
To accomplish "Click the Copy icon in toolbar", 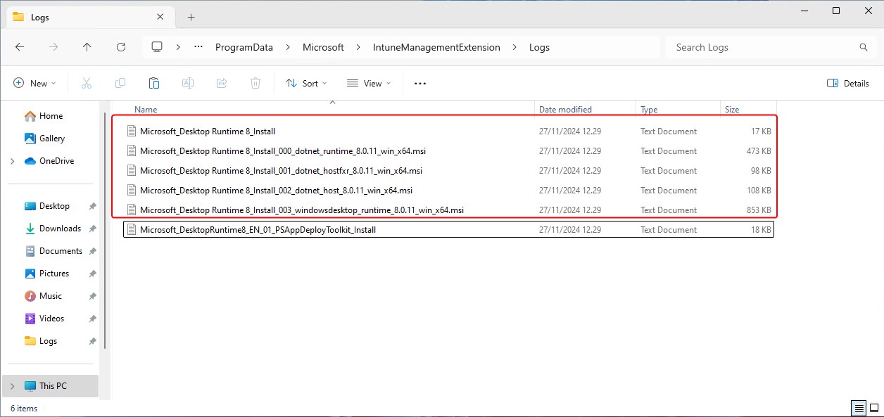I will click(120, 83).
